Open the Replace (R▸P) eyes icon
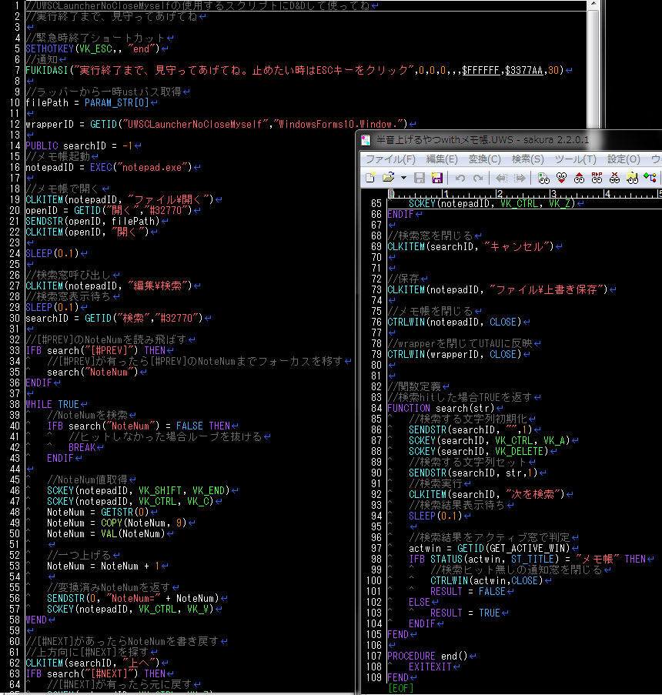662x695 pixels. point(597,179)
